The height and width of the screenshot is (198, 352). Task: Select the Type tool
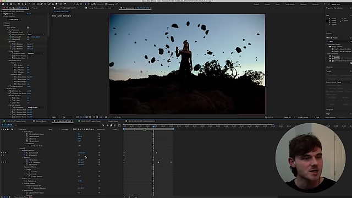tap(45, 4)
